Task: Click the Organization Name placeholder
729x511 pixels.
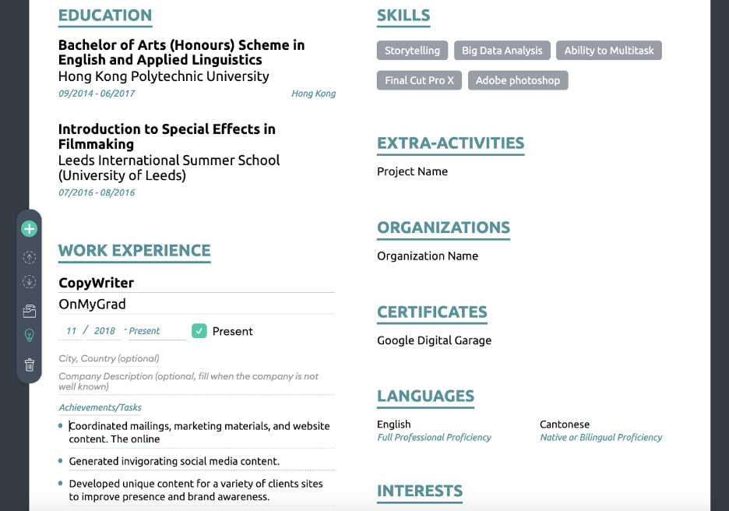Action: point(428,256)
